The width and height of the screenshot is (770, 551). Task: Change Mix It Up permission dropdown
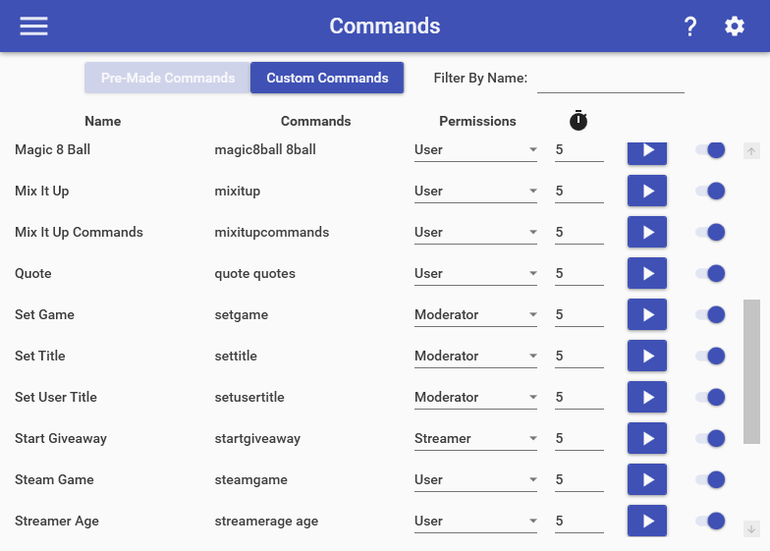click(x=475, y=191)
